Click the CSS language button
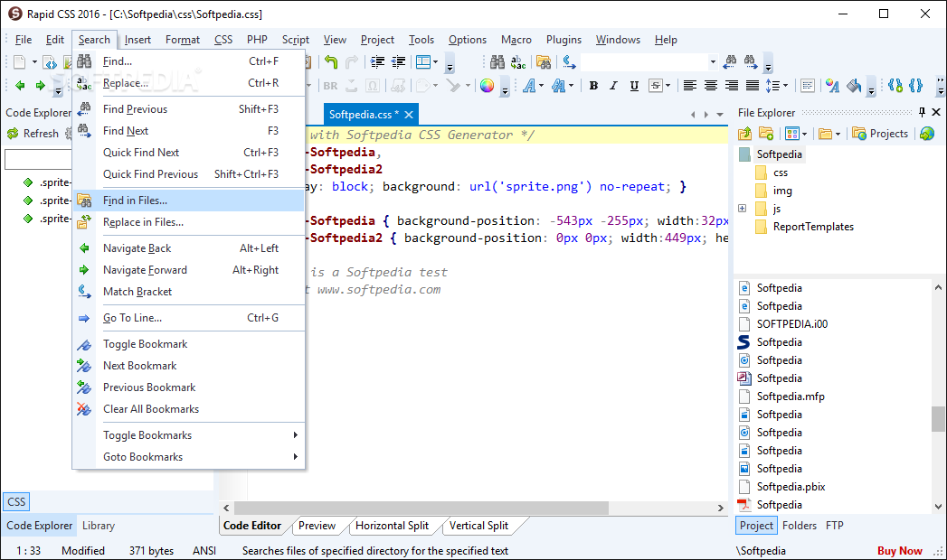This screenshot has height=560, width=947. pyautogui.click(x=16, y=501)
